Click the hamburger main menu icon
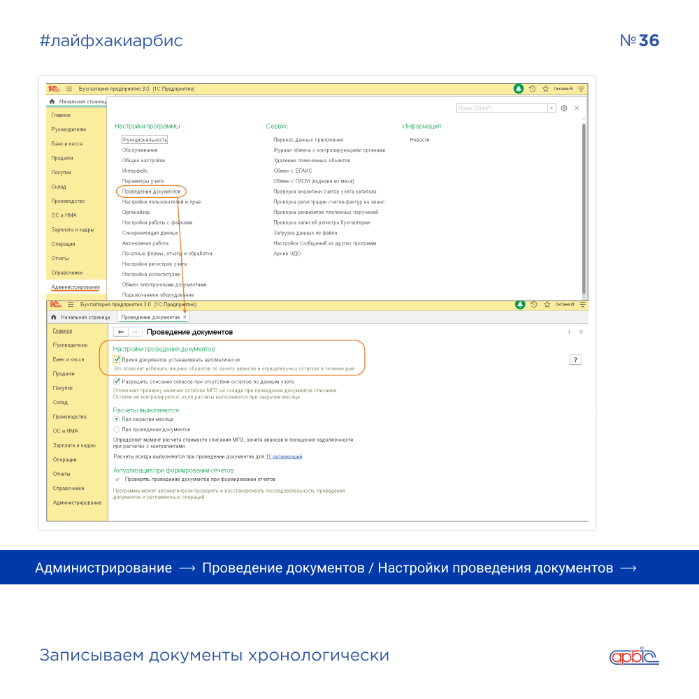The width and height of the screenshot is (699, 699). pyautogui.click(x=69, y=89)
